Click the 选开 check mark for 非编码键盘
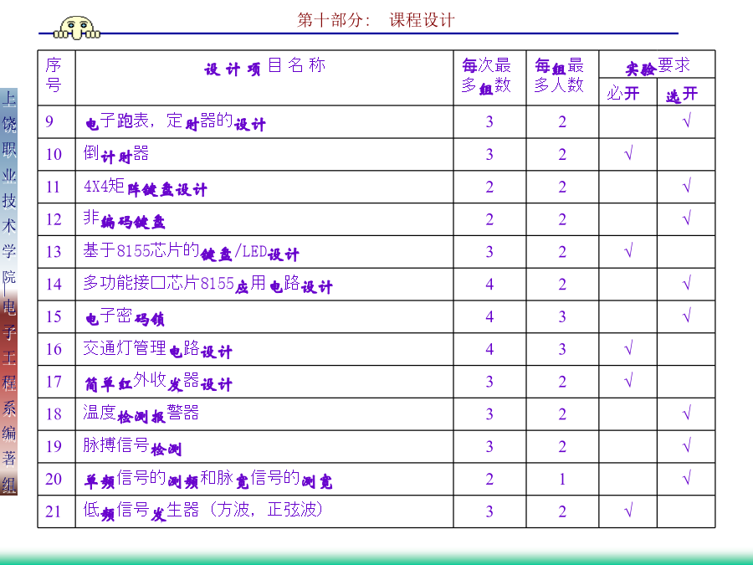Image resolution: width=753 pixels, height=565 pixels. pyautogui.click(x=687, y=218)
